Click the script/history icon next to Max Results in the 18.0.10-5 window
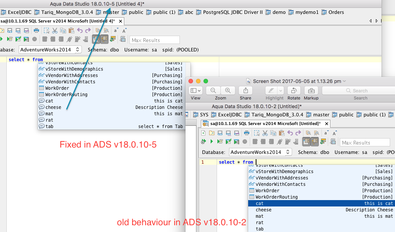Image resolution: width=395 pixels, height=232 pixels. (123, 39)
